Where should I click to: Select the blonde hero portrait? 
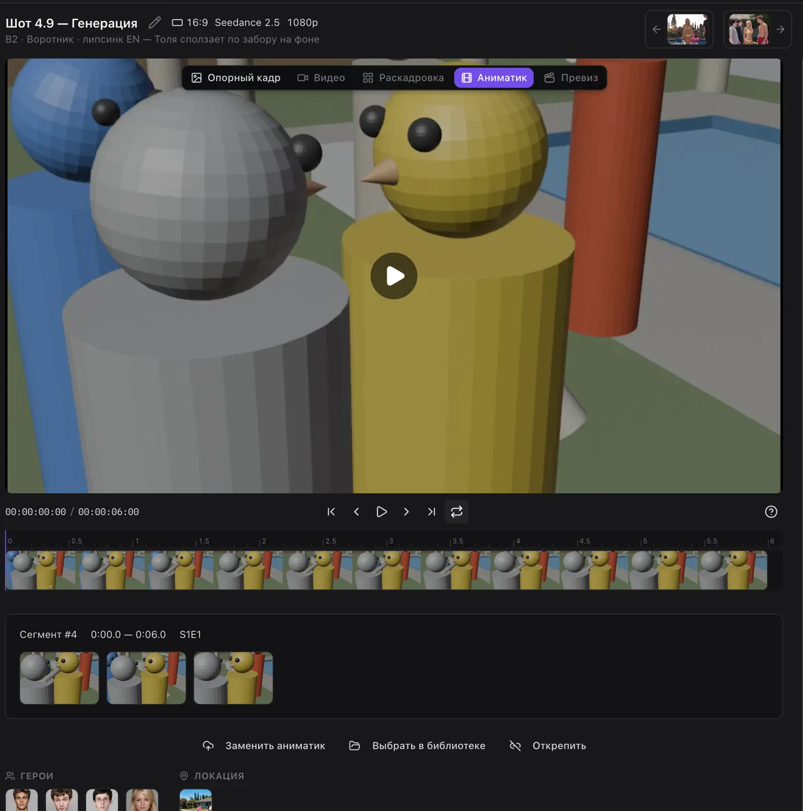(x=142, y=800)
